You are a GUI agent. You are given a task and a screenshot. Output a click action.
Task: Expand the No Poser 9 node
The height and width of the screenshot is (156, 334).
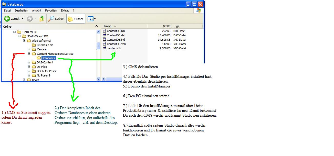pos(29,75)
